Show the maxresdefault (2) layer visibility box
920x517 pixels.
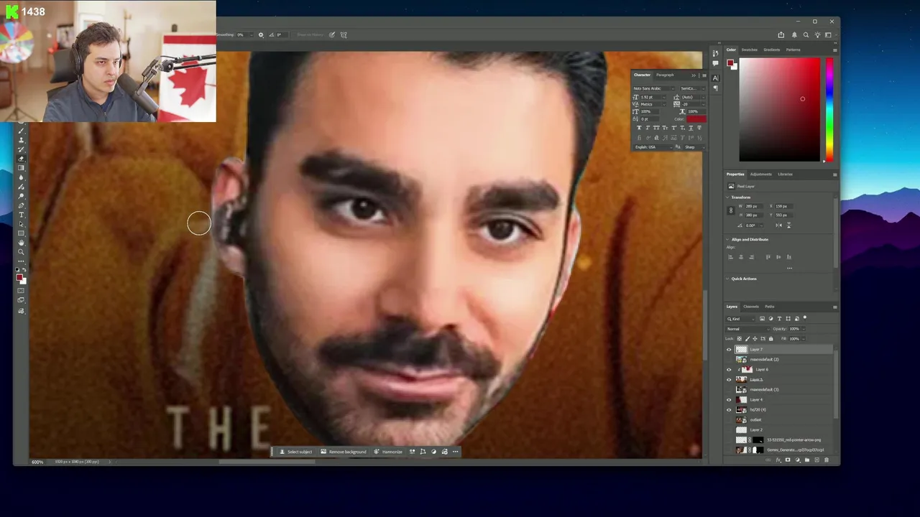(x=729, y=360)
